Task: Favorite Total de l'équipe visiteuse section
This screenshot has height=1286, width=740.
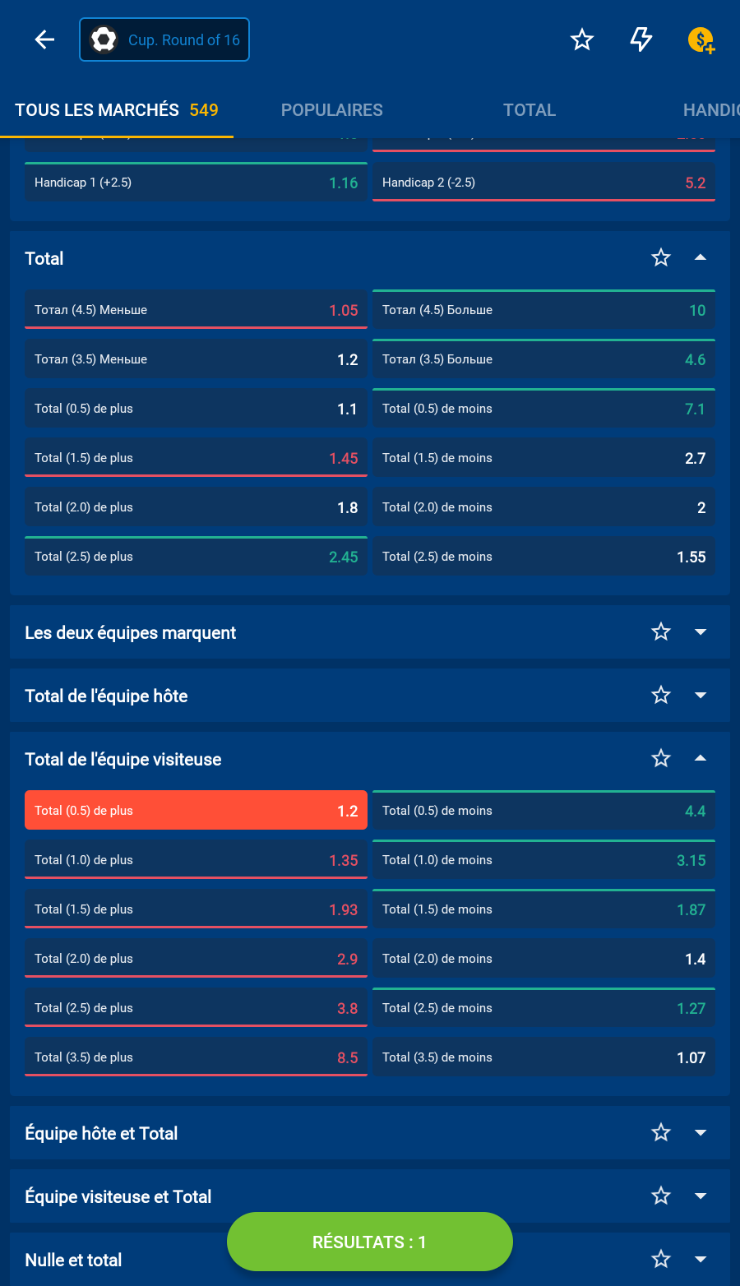Action: pyautogui.click(x=661, y=759)
